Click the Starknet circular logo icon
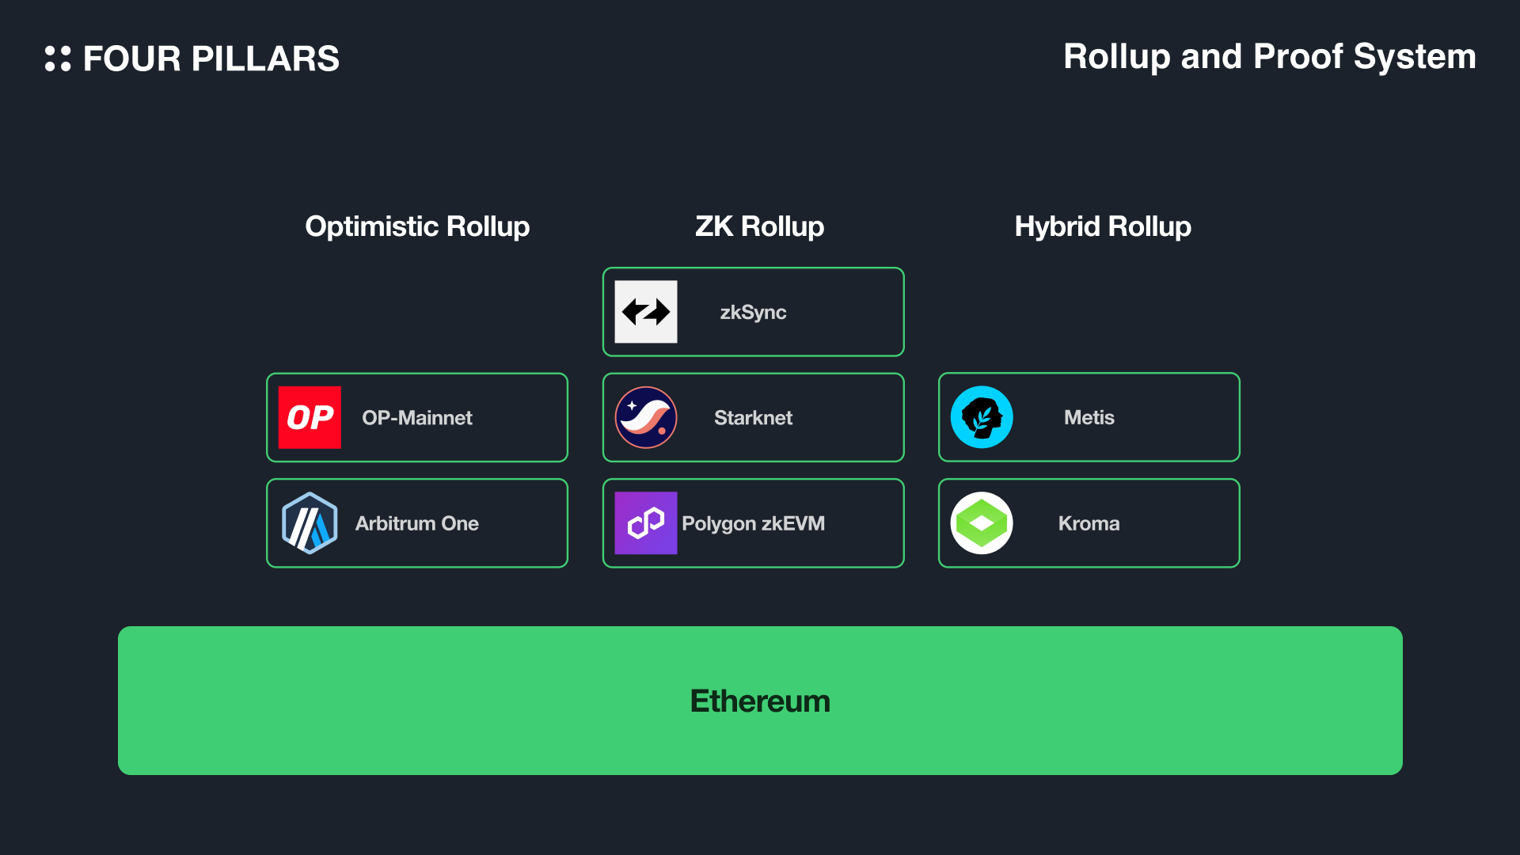The height and width of the screenshot is (855, 1520). click(x=646, y=417)
